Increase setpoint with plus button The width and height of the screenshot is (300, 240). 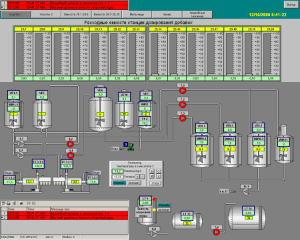click(137, 177)
